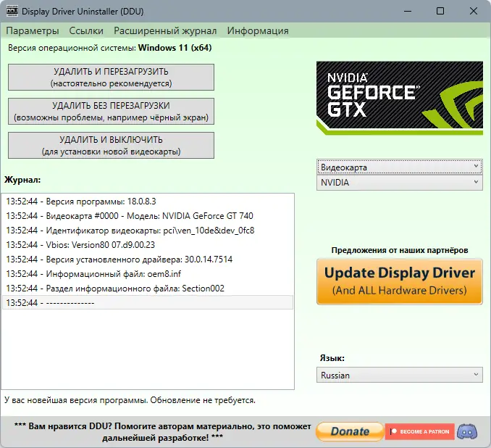
Task: Click the Become a Patron button
Action: tap(419, 432)
